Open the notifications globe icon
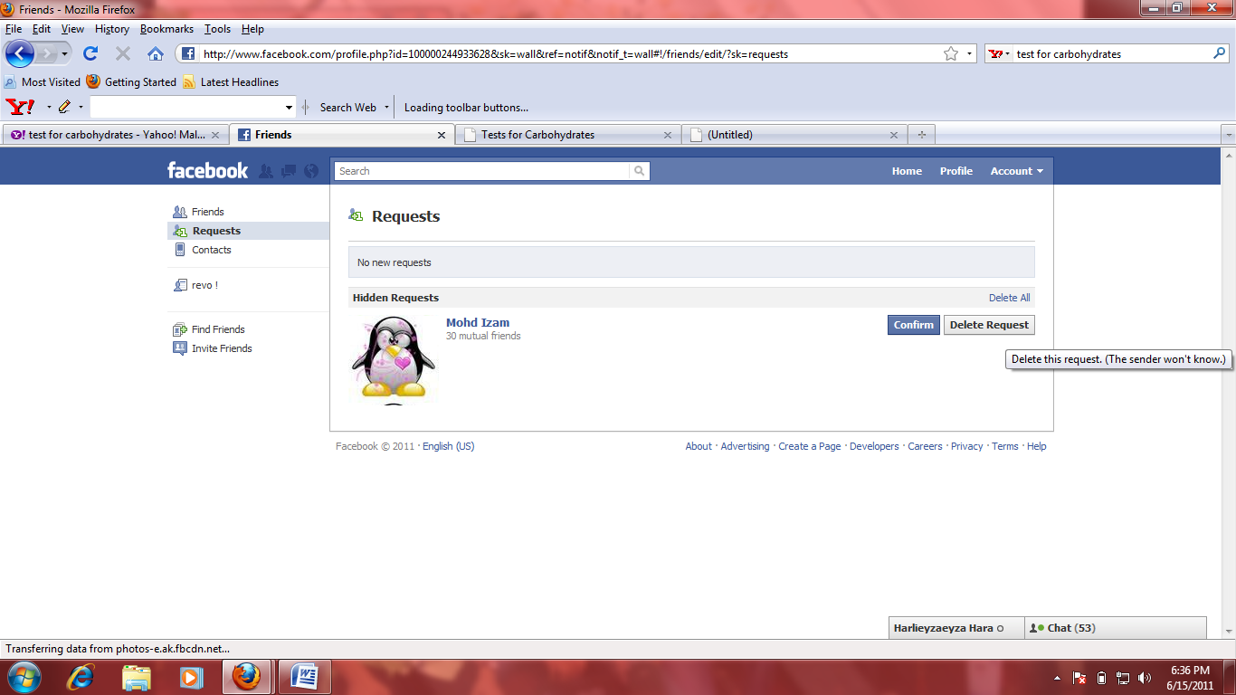Viewport: 1236px width, 695px height. tap(311, 170)
